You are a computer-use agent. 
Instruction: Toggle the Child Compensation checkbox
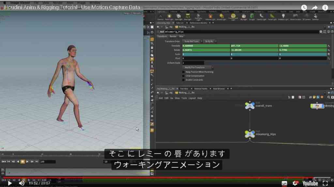pyautogui.click(x=183, y=76)
